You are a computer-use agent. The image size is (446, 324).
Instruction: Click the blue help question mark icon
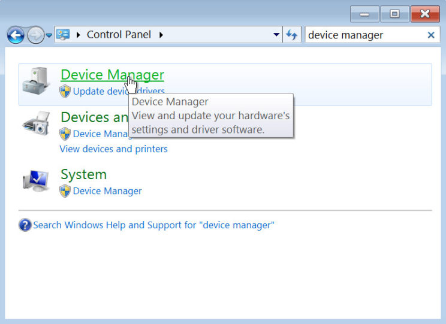(25, 225)
